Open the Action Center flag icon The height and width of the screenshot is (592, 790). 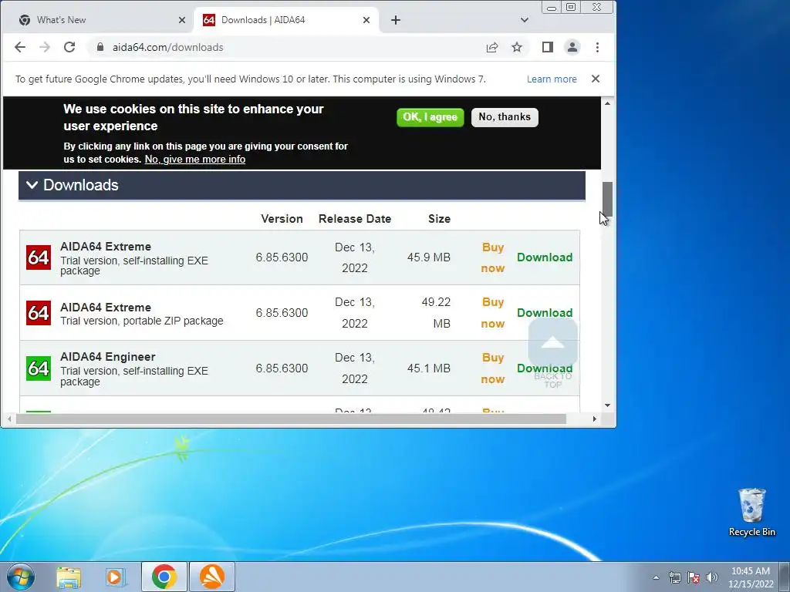coord(694,577)
